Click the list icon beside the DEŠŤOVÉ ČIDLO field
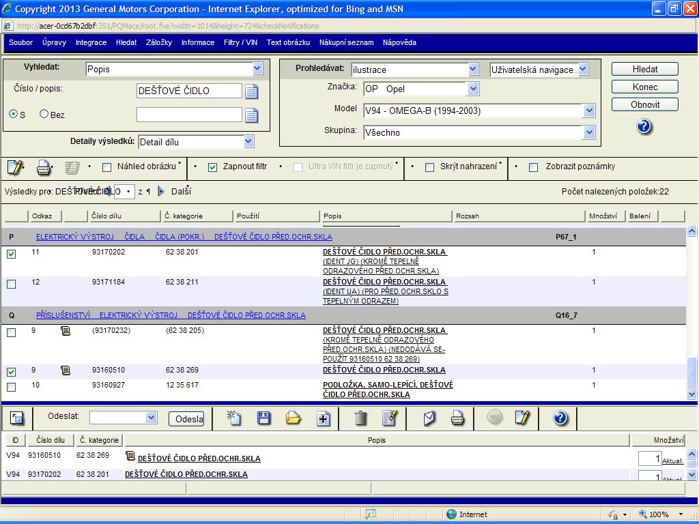 251,91
